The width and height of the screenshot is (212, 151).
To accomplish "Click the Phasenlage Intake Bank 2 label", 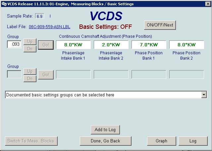I will click(x=111, y=56).
